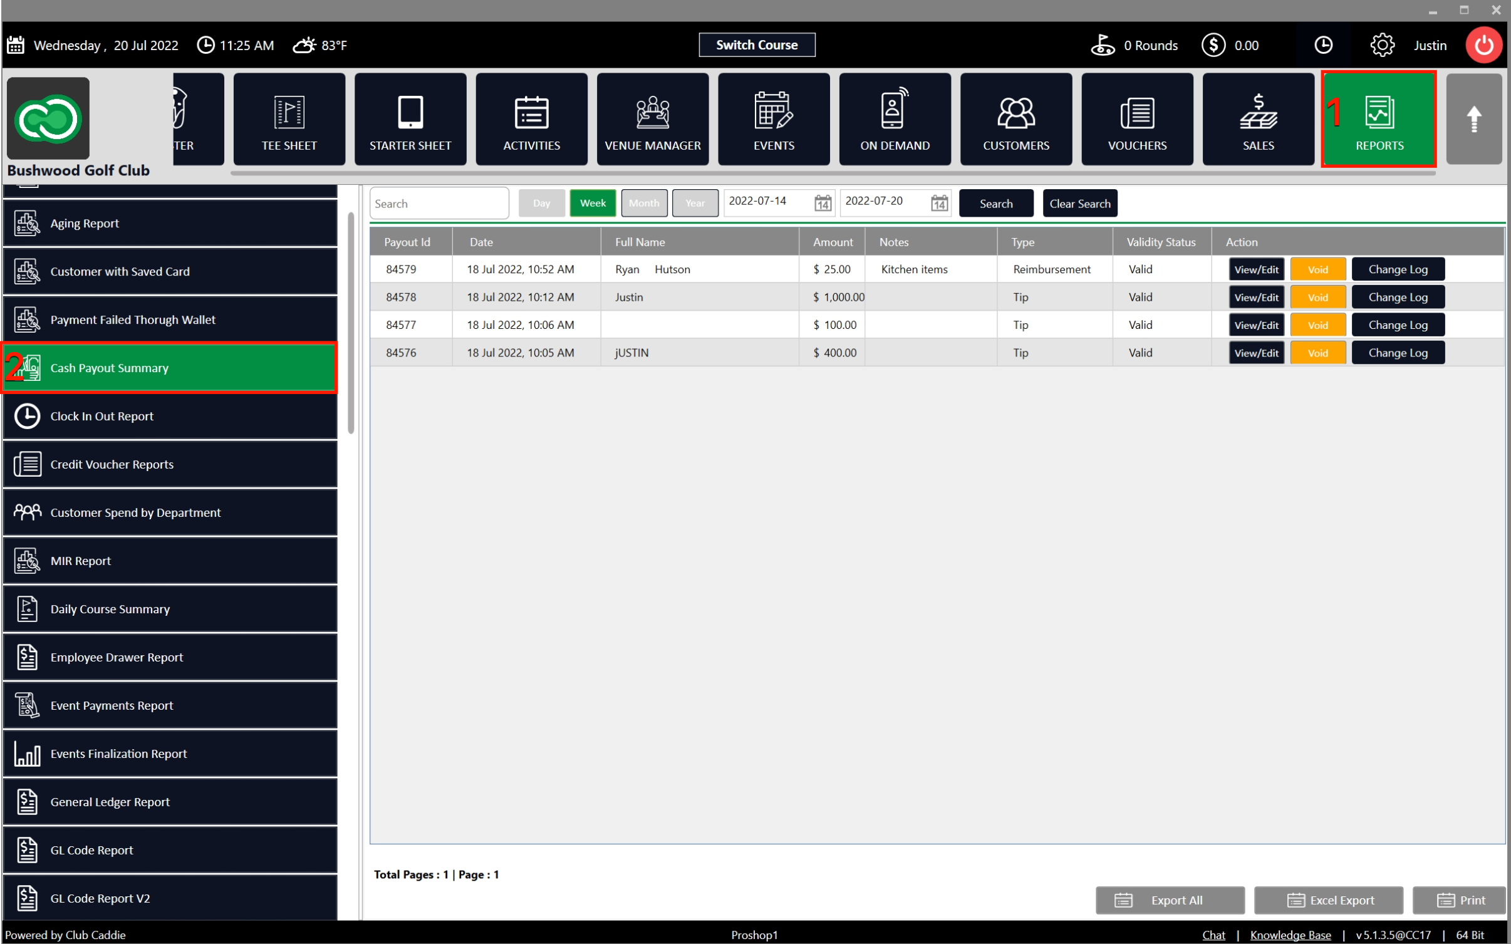Open settings via the gear icon
The height and width of the screenshot is (944, 1511).
point(1382,45)
